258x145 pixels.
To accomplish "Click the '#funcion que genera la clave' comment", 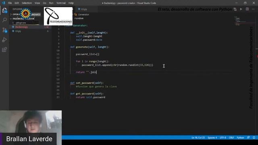I will [96, 87].
